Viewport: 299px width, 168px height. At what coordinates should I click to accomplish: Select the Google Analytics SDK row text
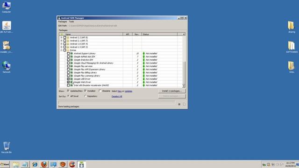click(83, 60)
